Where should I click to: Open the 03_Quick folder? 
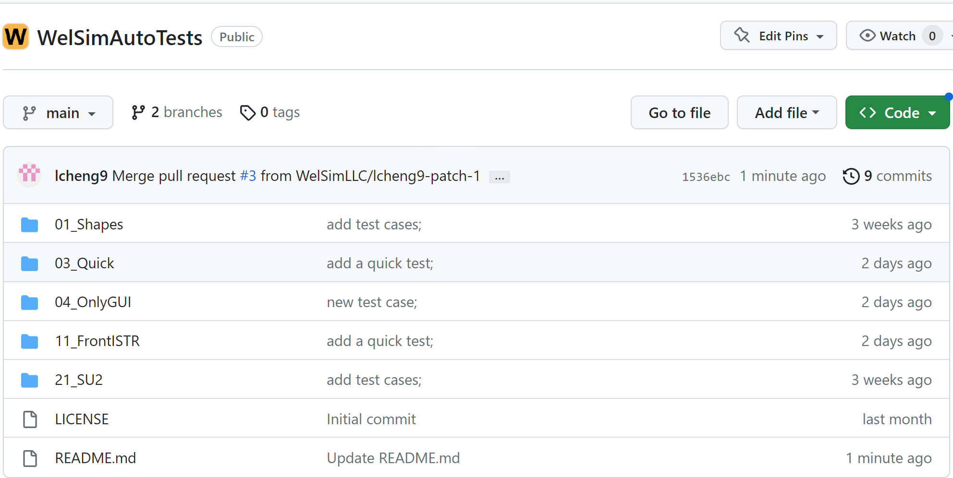[85, 263]
